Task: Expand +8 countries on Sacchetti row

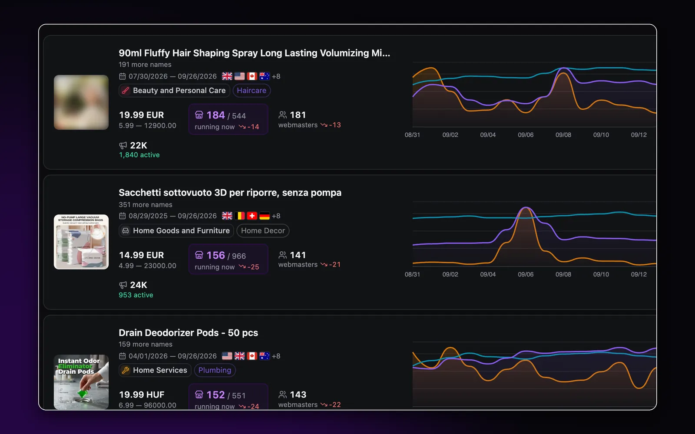Action: [276, 216]
